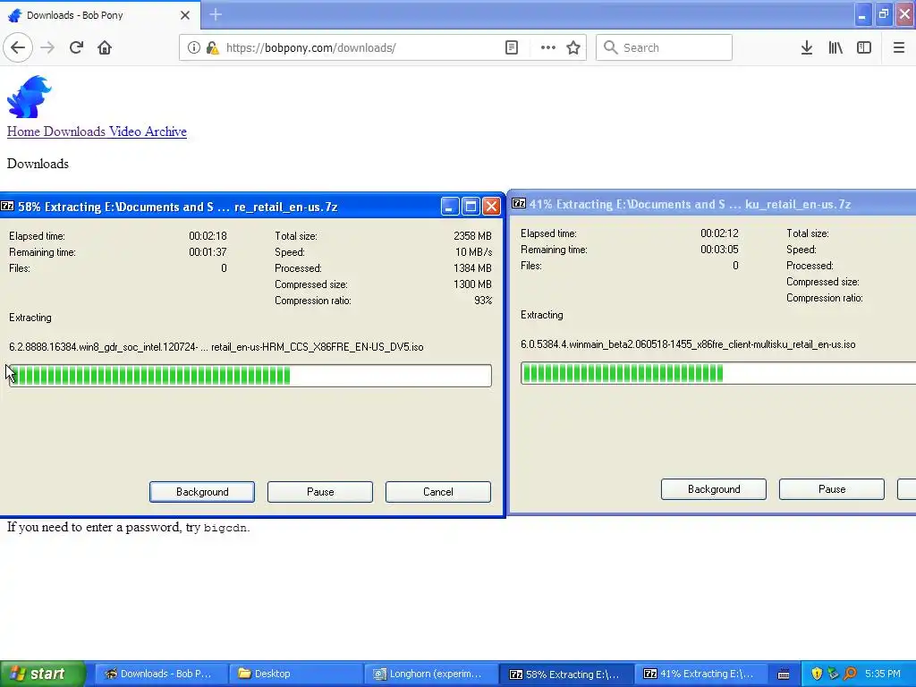Open the Firefox hamburger menu
The height and width of the screenshot is (687, 916).
[898, 47]
